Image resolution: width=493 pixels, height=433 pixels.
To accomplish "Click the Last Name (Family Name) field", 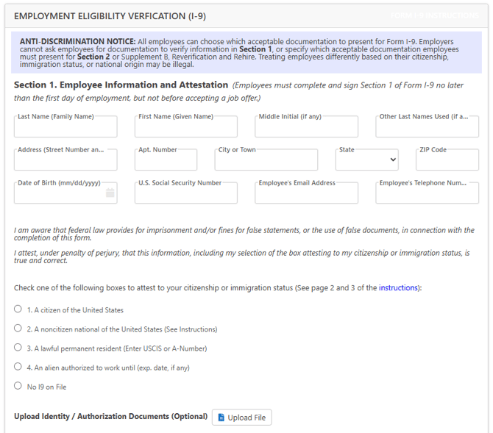I will pyautogui.click(x=65, y=127).
